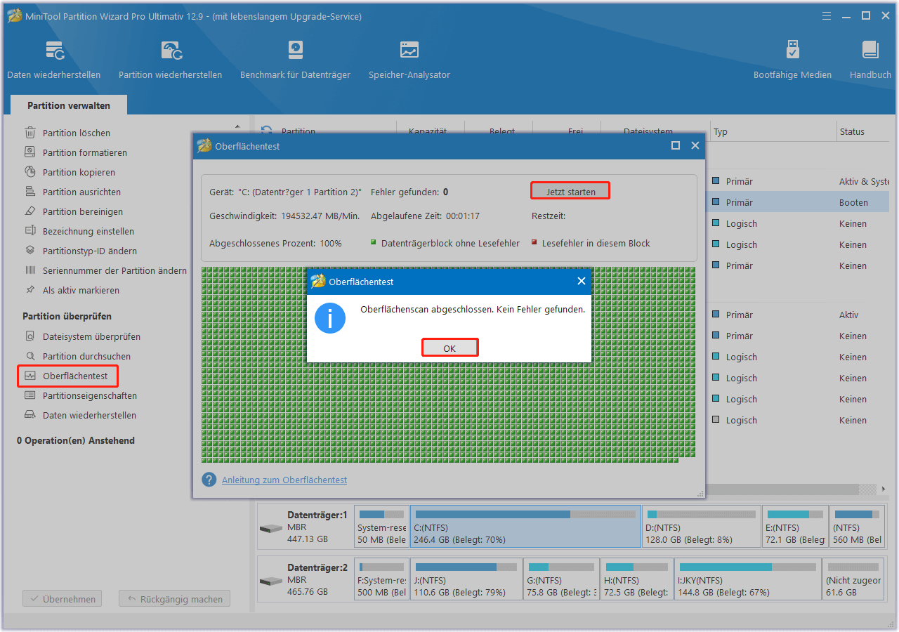Image resolution: width=899 pixels, height=632 pixels.
Task: Open Bootfähige Medien builder
Action: click(x=792, y=60)
